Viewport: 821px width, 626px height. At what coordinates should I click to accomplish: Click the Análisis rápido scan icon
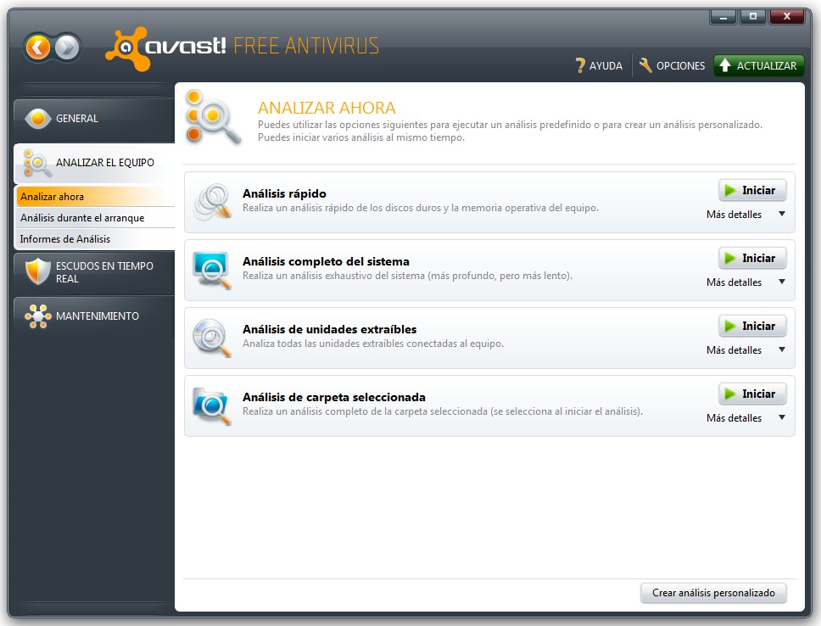click(x=212, y=202)
